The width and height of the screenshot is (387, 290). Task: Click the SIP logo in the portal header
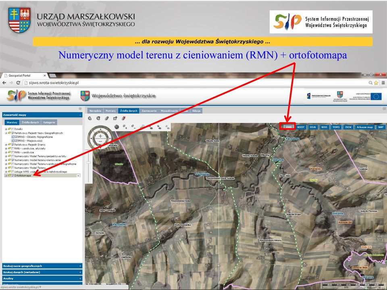point(16,95)
